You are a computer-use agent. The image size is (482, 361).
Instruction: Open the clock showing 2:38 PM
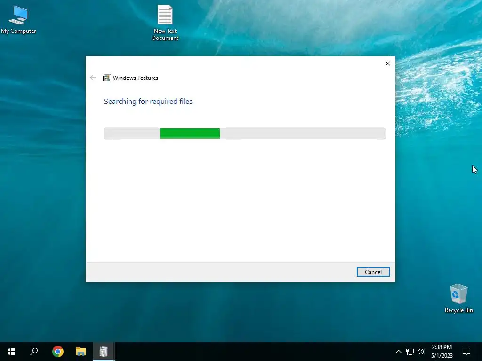click(442, 352)
